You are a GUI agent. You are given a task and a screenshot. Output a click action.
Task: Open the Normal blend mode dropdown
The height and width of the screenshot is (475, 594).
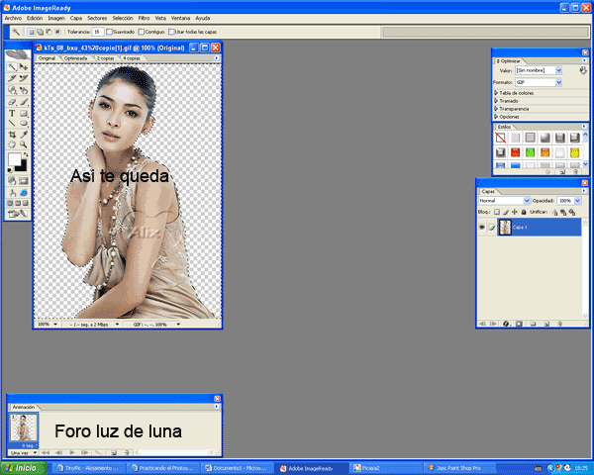[527, 201]
